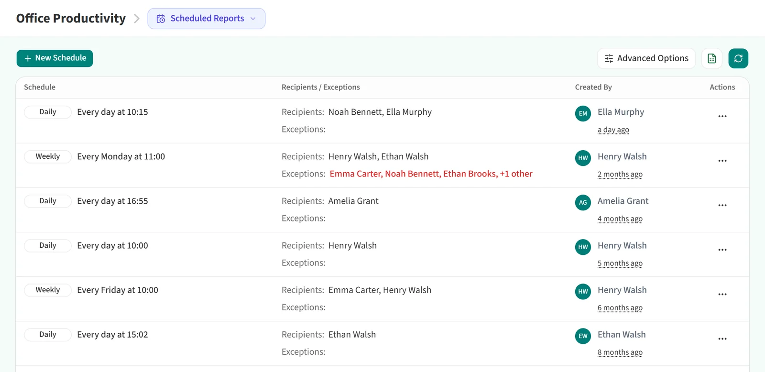
Task: Click the '2 months ago' timestamp
Action: coord(620,175)
